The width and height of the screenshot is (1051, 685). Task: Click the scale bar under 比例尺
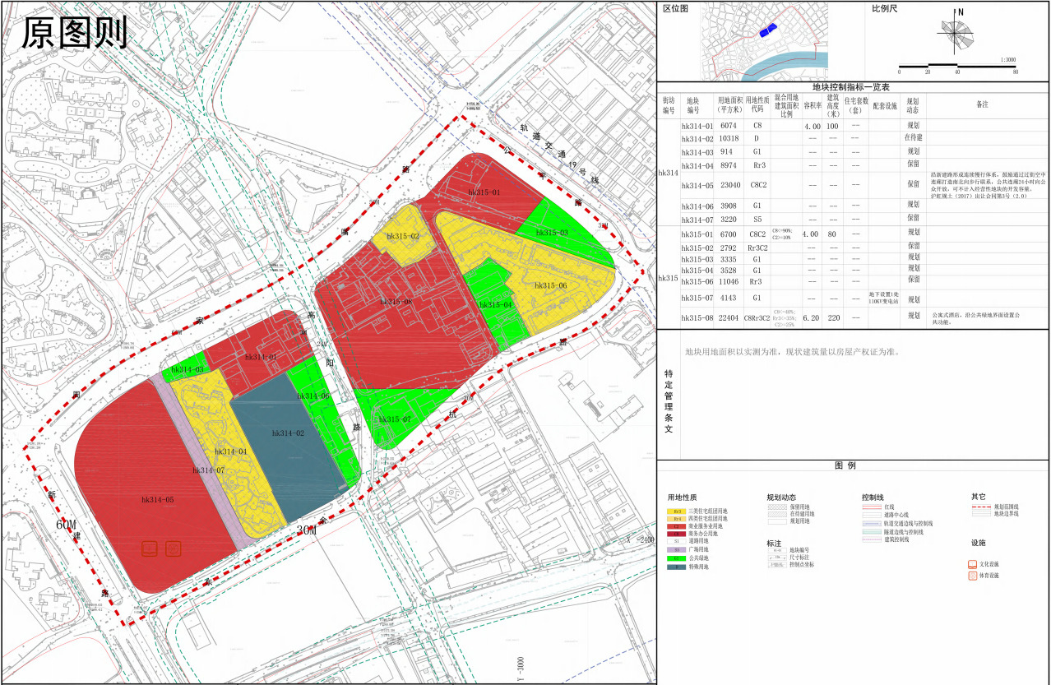click(x=957, y=66)
